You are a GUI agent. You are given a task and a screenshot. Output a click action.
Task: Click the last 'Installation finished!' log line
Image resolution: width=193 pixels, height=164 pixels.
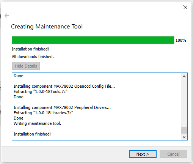[32, 134]
